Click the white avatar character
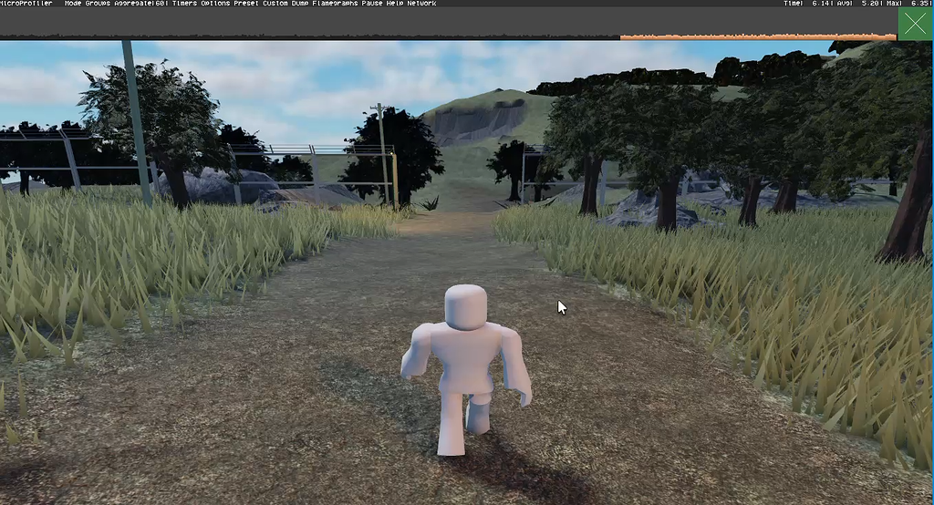The height and width of the screenshot is (505, 934). click(x=466, y=370)
